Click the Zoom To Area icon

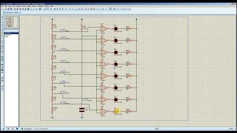(66, 9)
